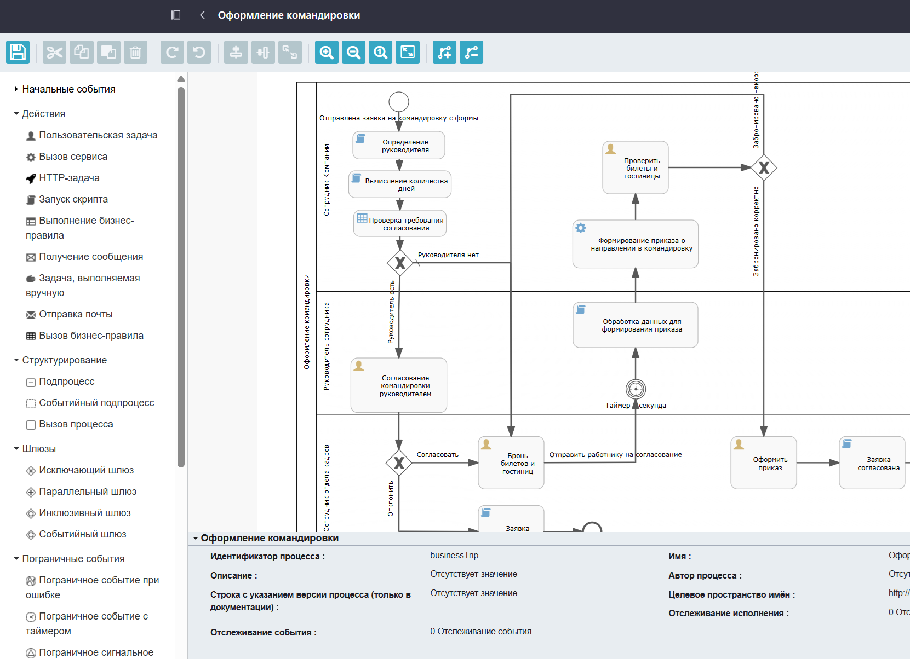
Task: Click the Copy toolbar icon
Action: pos(82,53)
